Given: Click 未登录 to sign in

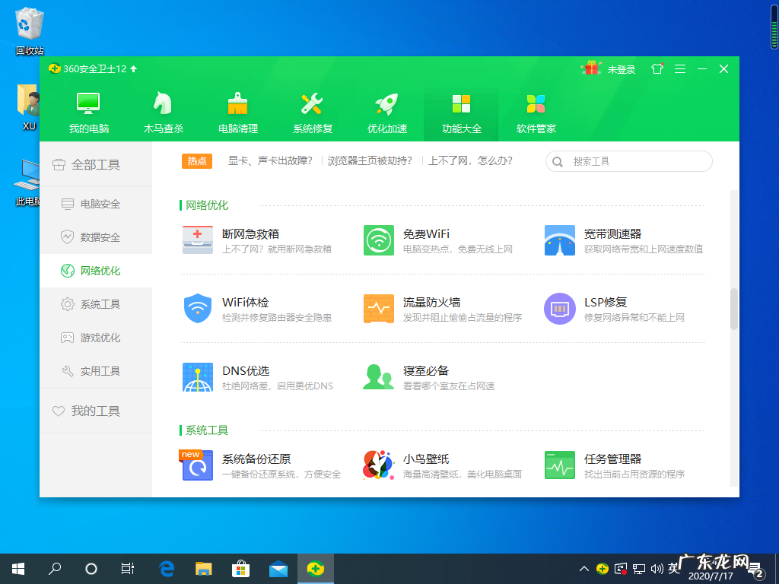Looking at the screenshot, I should pyautogui.click(x=622, y=68).
